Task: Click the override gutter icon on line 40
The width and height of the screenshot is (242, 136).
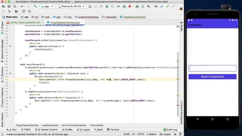Action: point(10,73)
